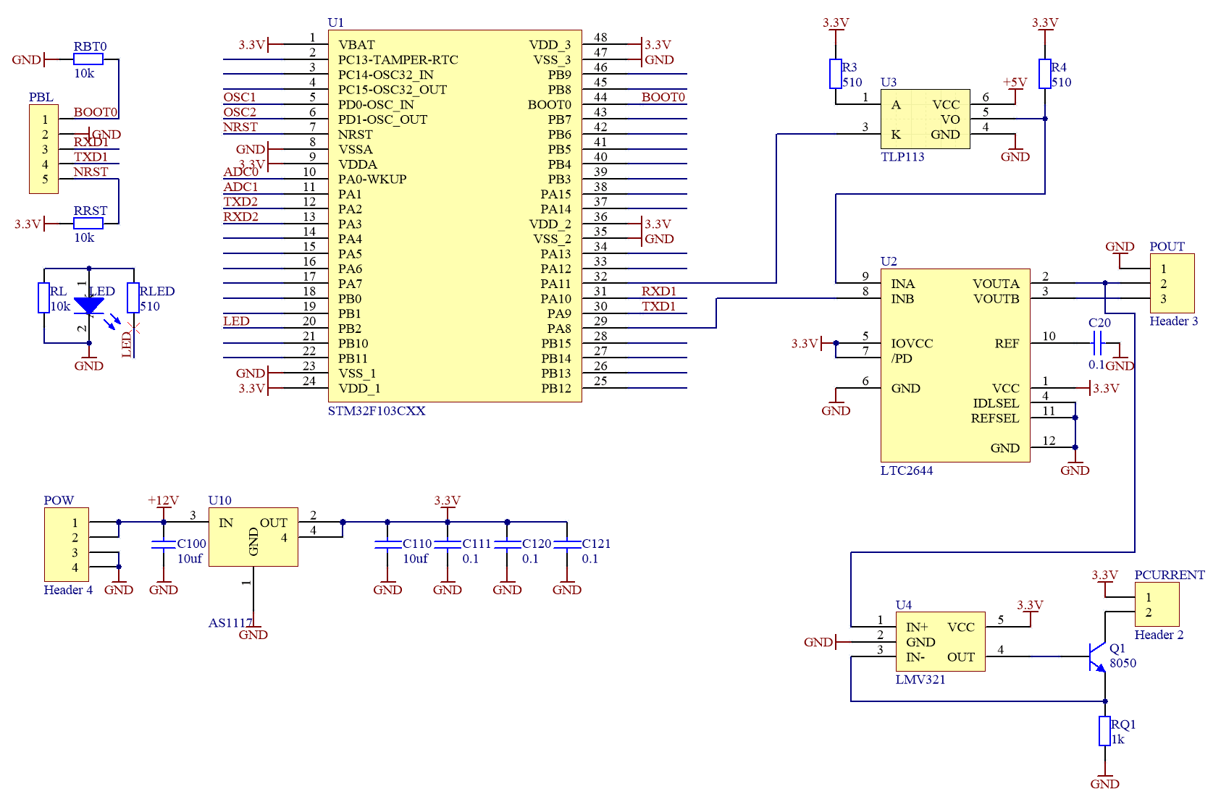
Task: Click the C121 capacitor symbol
Action: [567, 544]
